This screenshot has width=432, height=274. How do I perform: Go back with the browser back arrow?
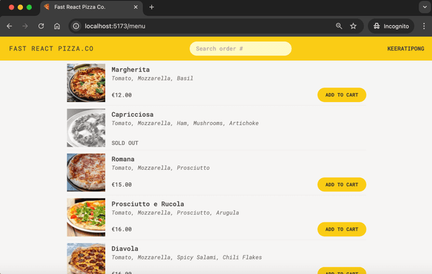(x=9, y=26)
